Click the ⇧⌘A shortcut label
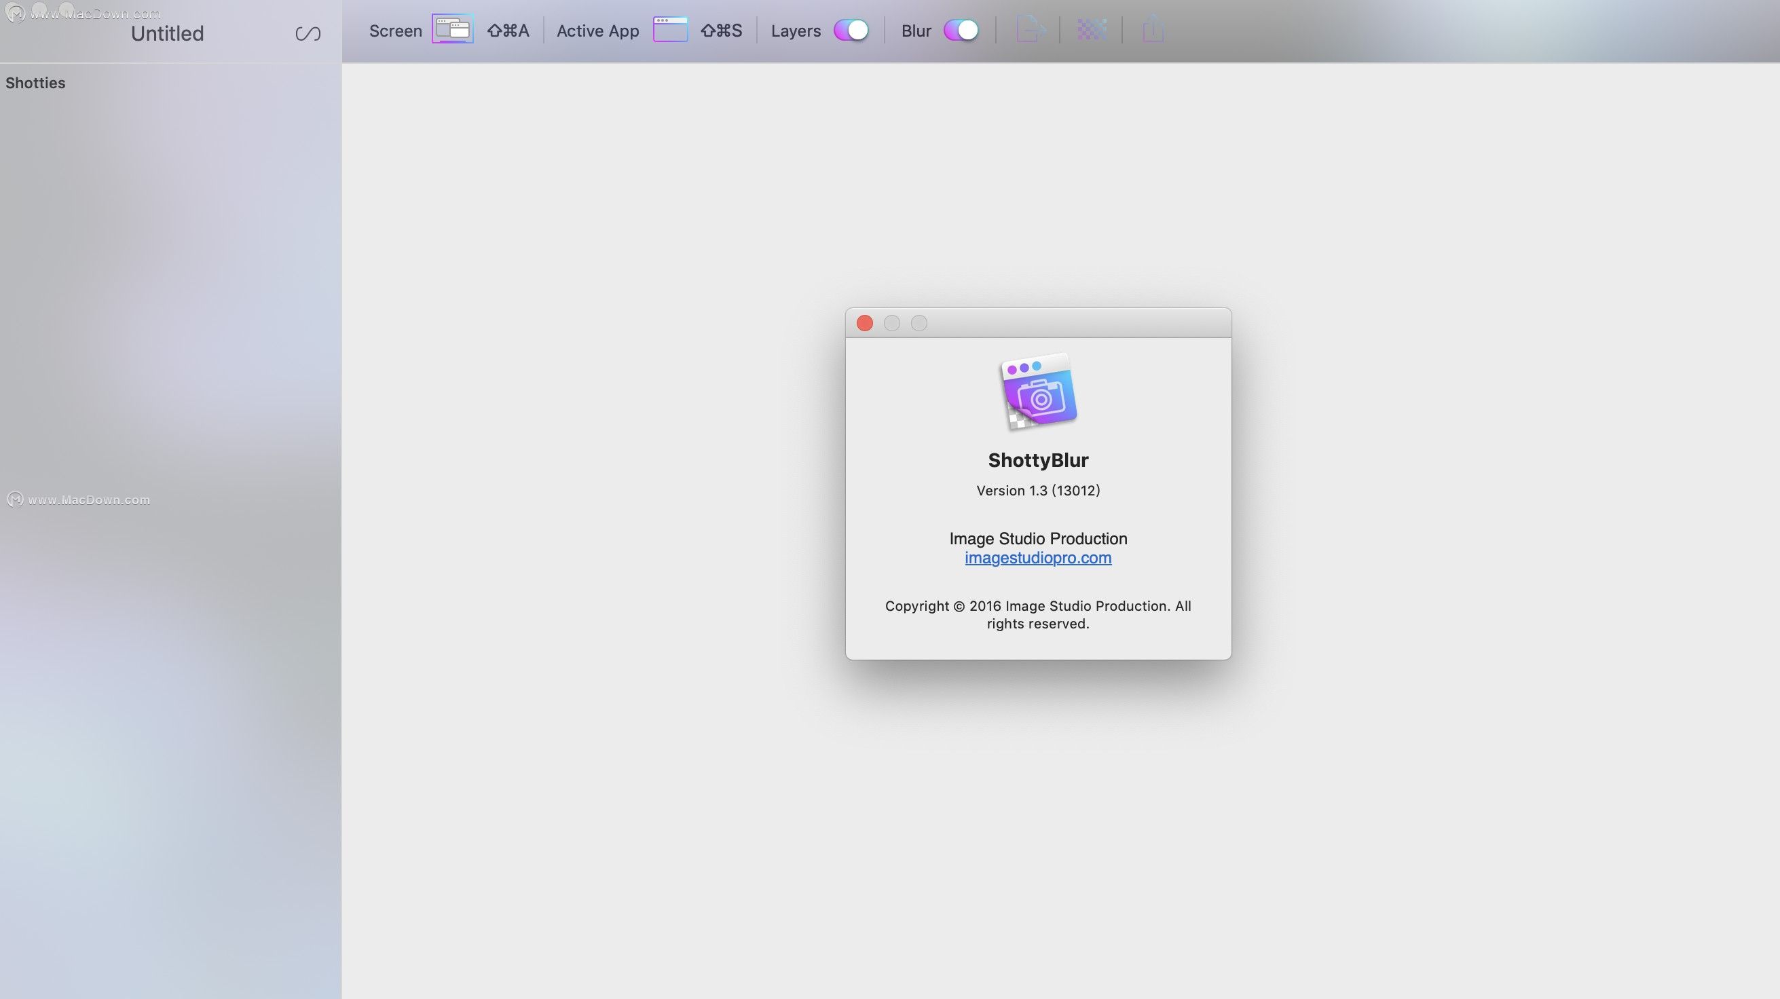This screenshot has width=1780, height=999. pyautogui.click(x=508, y=31)
